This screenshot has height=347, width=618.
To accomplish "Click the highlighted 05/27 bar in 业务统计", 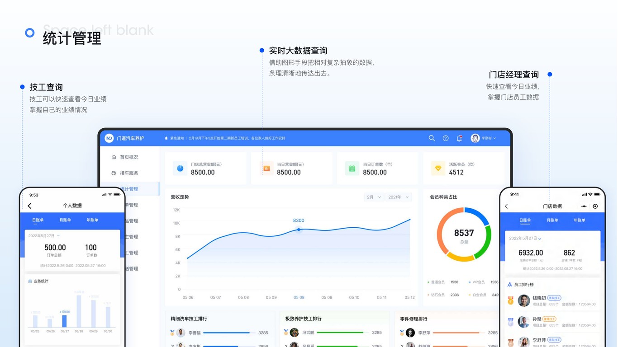I will coord(65,321).
